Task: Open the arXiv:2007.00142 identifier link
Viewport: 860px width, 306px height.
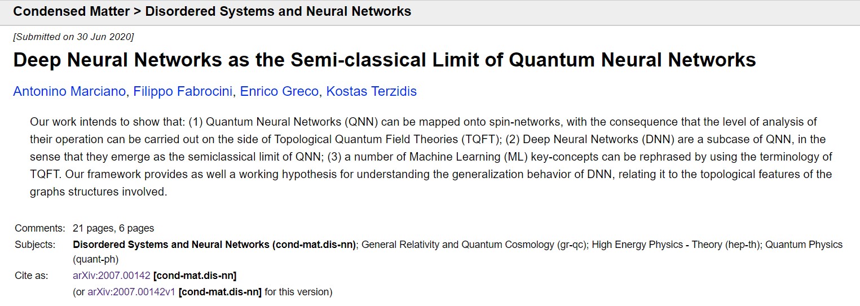Action: tap(112, 276)
